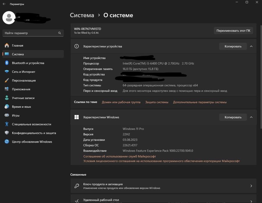Select Специальные возможности in sidebar
This screenshot has width=262, height=203.
(x=31, y=124)
